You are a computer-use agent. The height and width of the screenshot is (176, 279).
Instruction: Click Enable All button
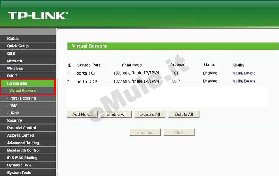[116, 114]
